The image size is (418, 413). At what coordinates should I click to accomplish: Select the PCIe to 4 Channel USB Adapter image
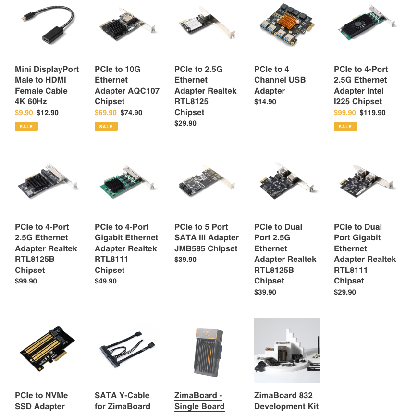(x=286, y=24)
